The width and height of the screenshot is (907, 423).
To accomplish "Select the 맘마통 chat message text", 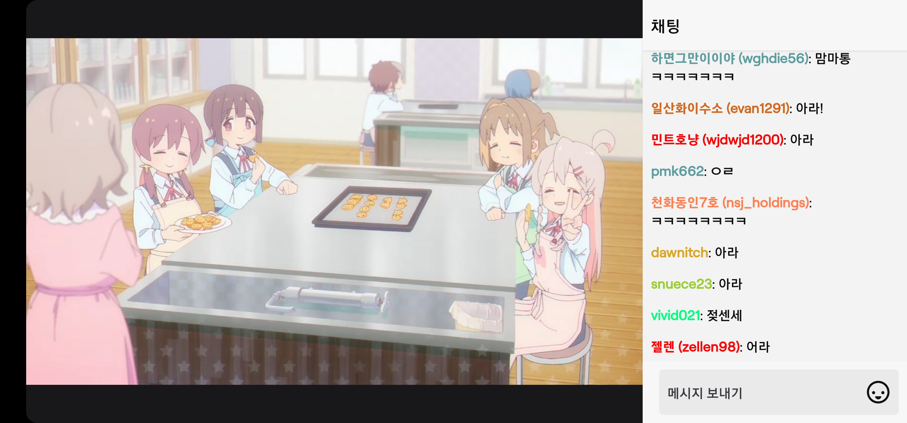I will (833, 58).
